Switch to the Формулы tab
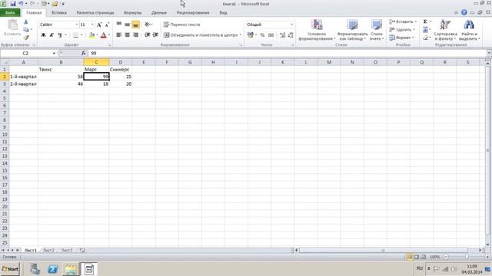Image resolution: width=492 pixels, height=276 pixels. (x=132, y=13)
